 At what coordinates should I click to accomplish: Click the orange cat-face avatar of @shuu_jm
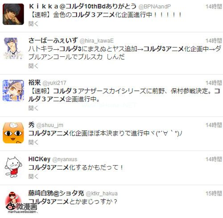13,133
